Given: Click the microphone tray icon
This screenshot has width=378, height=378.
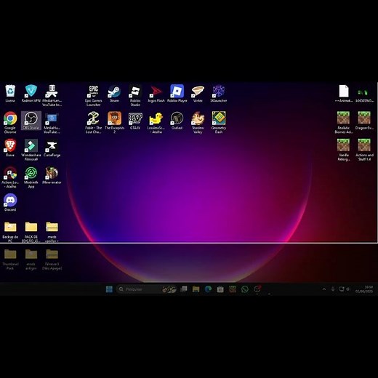Looking at the screenshot, I should (333, 289).
